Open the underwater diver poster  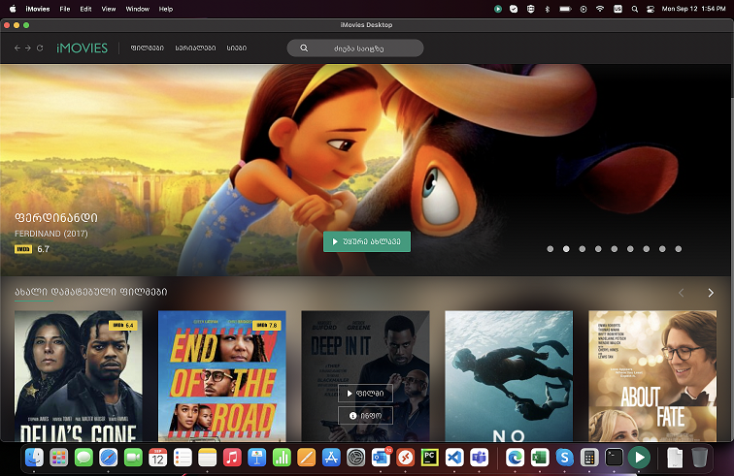pos(509,376)
